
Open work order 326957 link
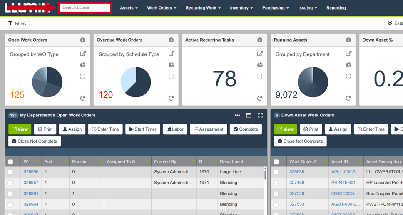[x=31, y=183]
